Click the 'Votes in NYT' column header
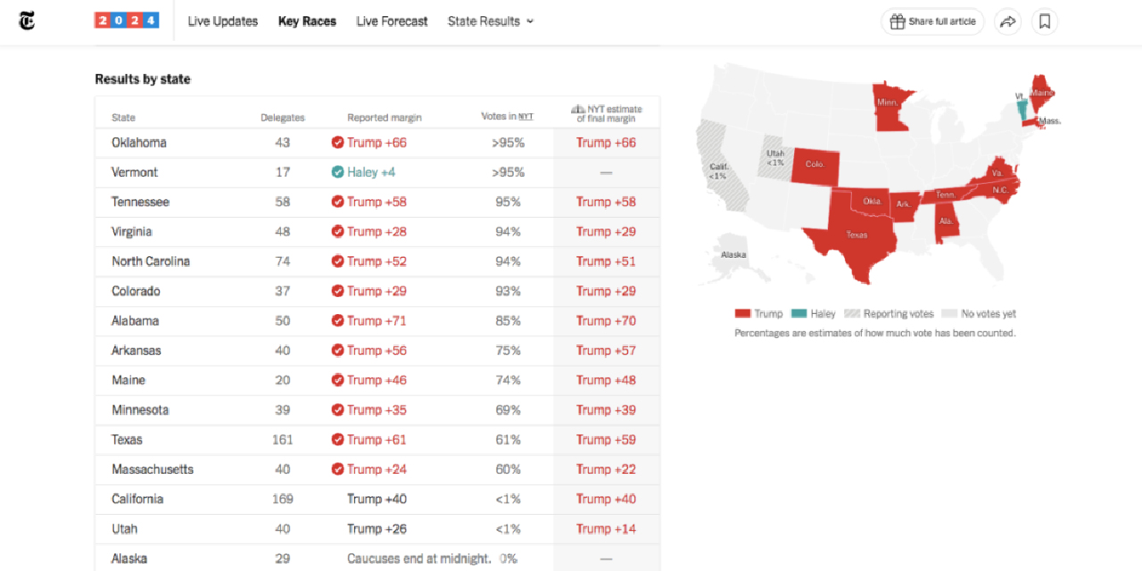The width and height of the screenshot is (1142, 571). pos(507,117)
